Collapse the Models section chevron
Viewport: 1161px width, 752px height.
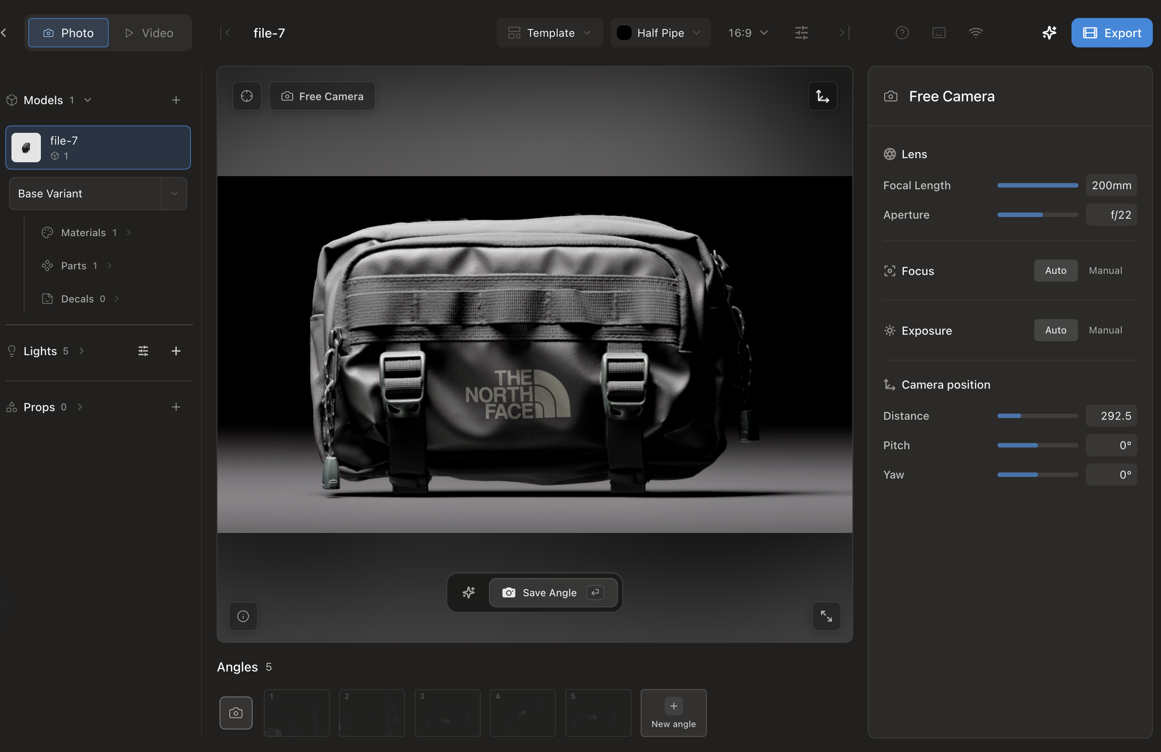pos(88,100)
